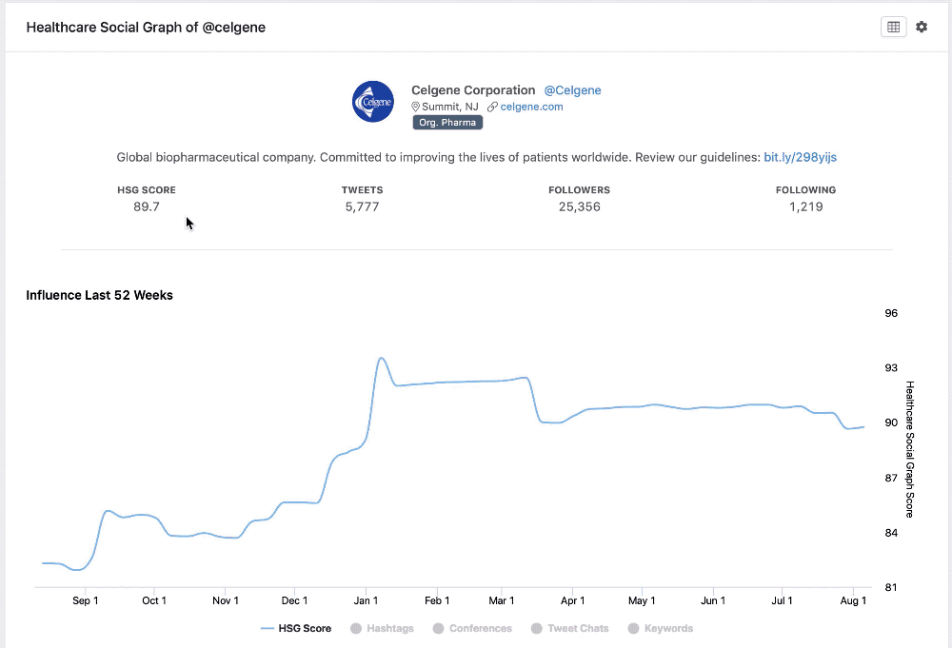Click the FOLLOWERS stat label
This screenshot has height=648, width=952.
tap(579, 190)
